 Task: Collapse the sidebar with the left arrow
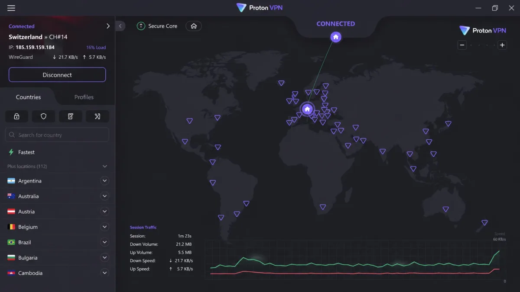[120, 26]
